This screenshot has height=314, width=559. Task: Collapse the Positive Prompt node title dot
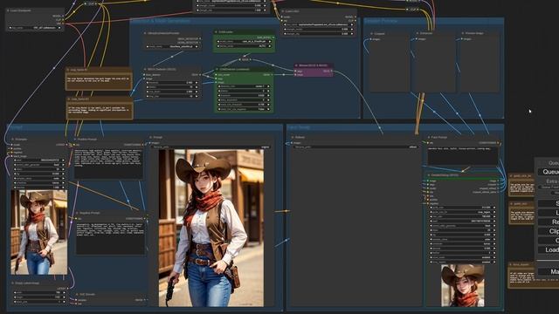tap(75, 140)
